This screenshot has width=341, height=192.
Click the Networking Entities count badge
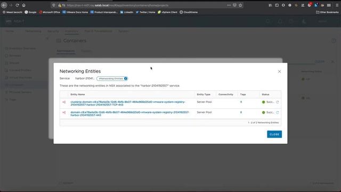(112, 78)
